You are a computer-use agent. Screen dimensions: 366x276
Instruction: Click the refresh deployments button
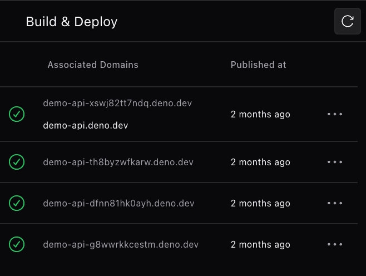coord(348,21)
